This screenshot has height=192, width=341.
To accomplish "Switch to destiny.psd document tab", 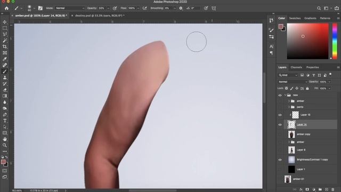I will (x=100, y=15).
